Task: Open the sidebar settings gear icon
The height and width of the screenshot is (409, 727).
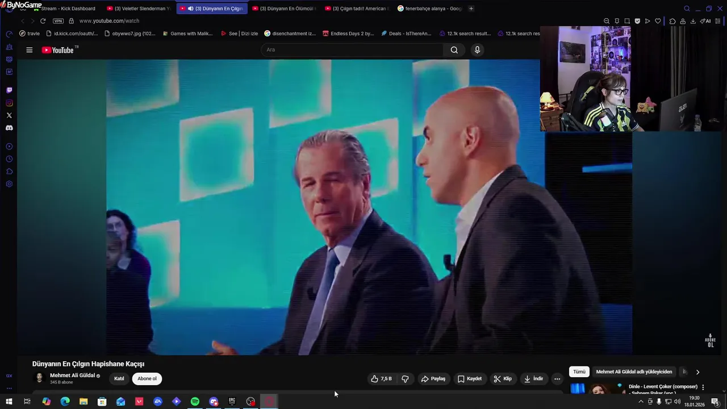Action: click(9, 184)
